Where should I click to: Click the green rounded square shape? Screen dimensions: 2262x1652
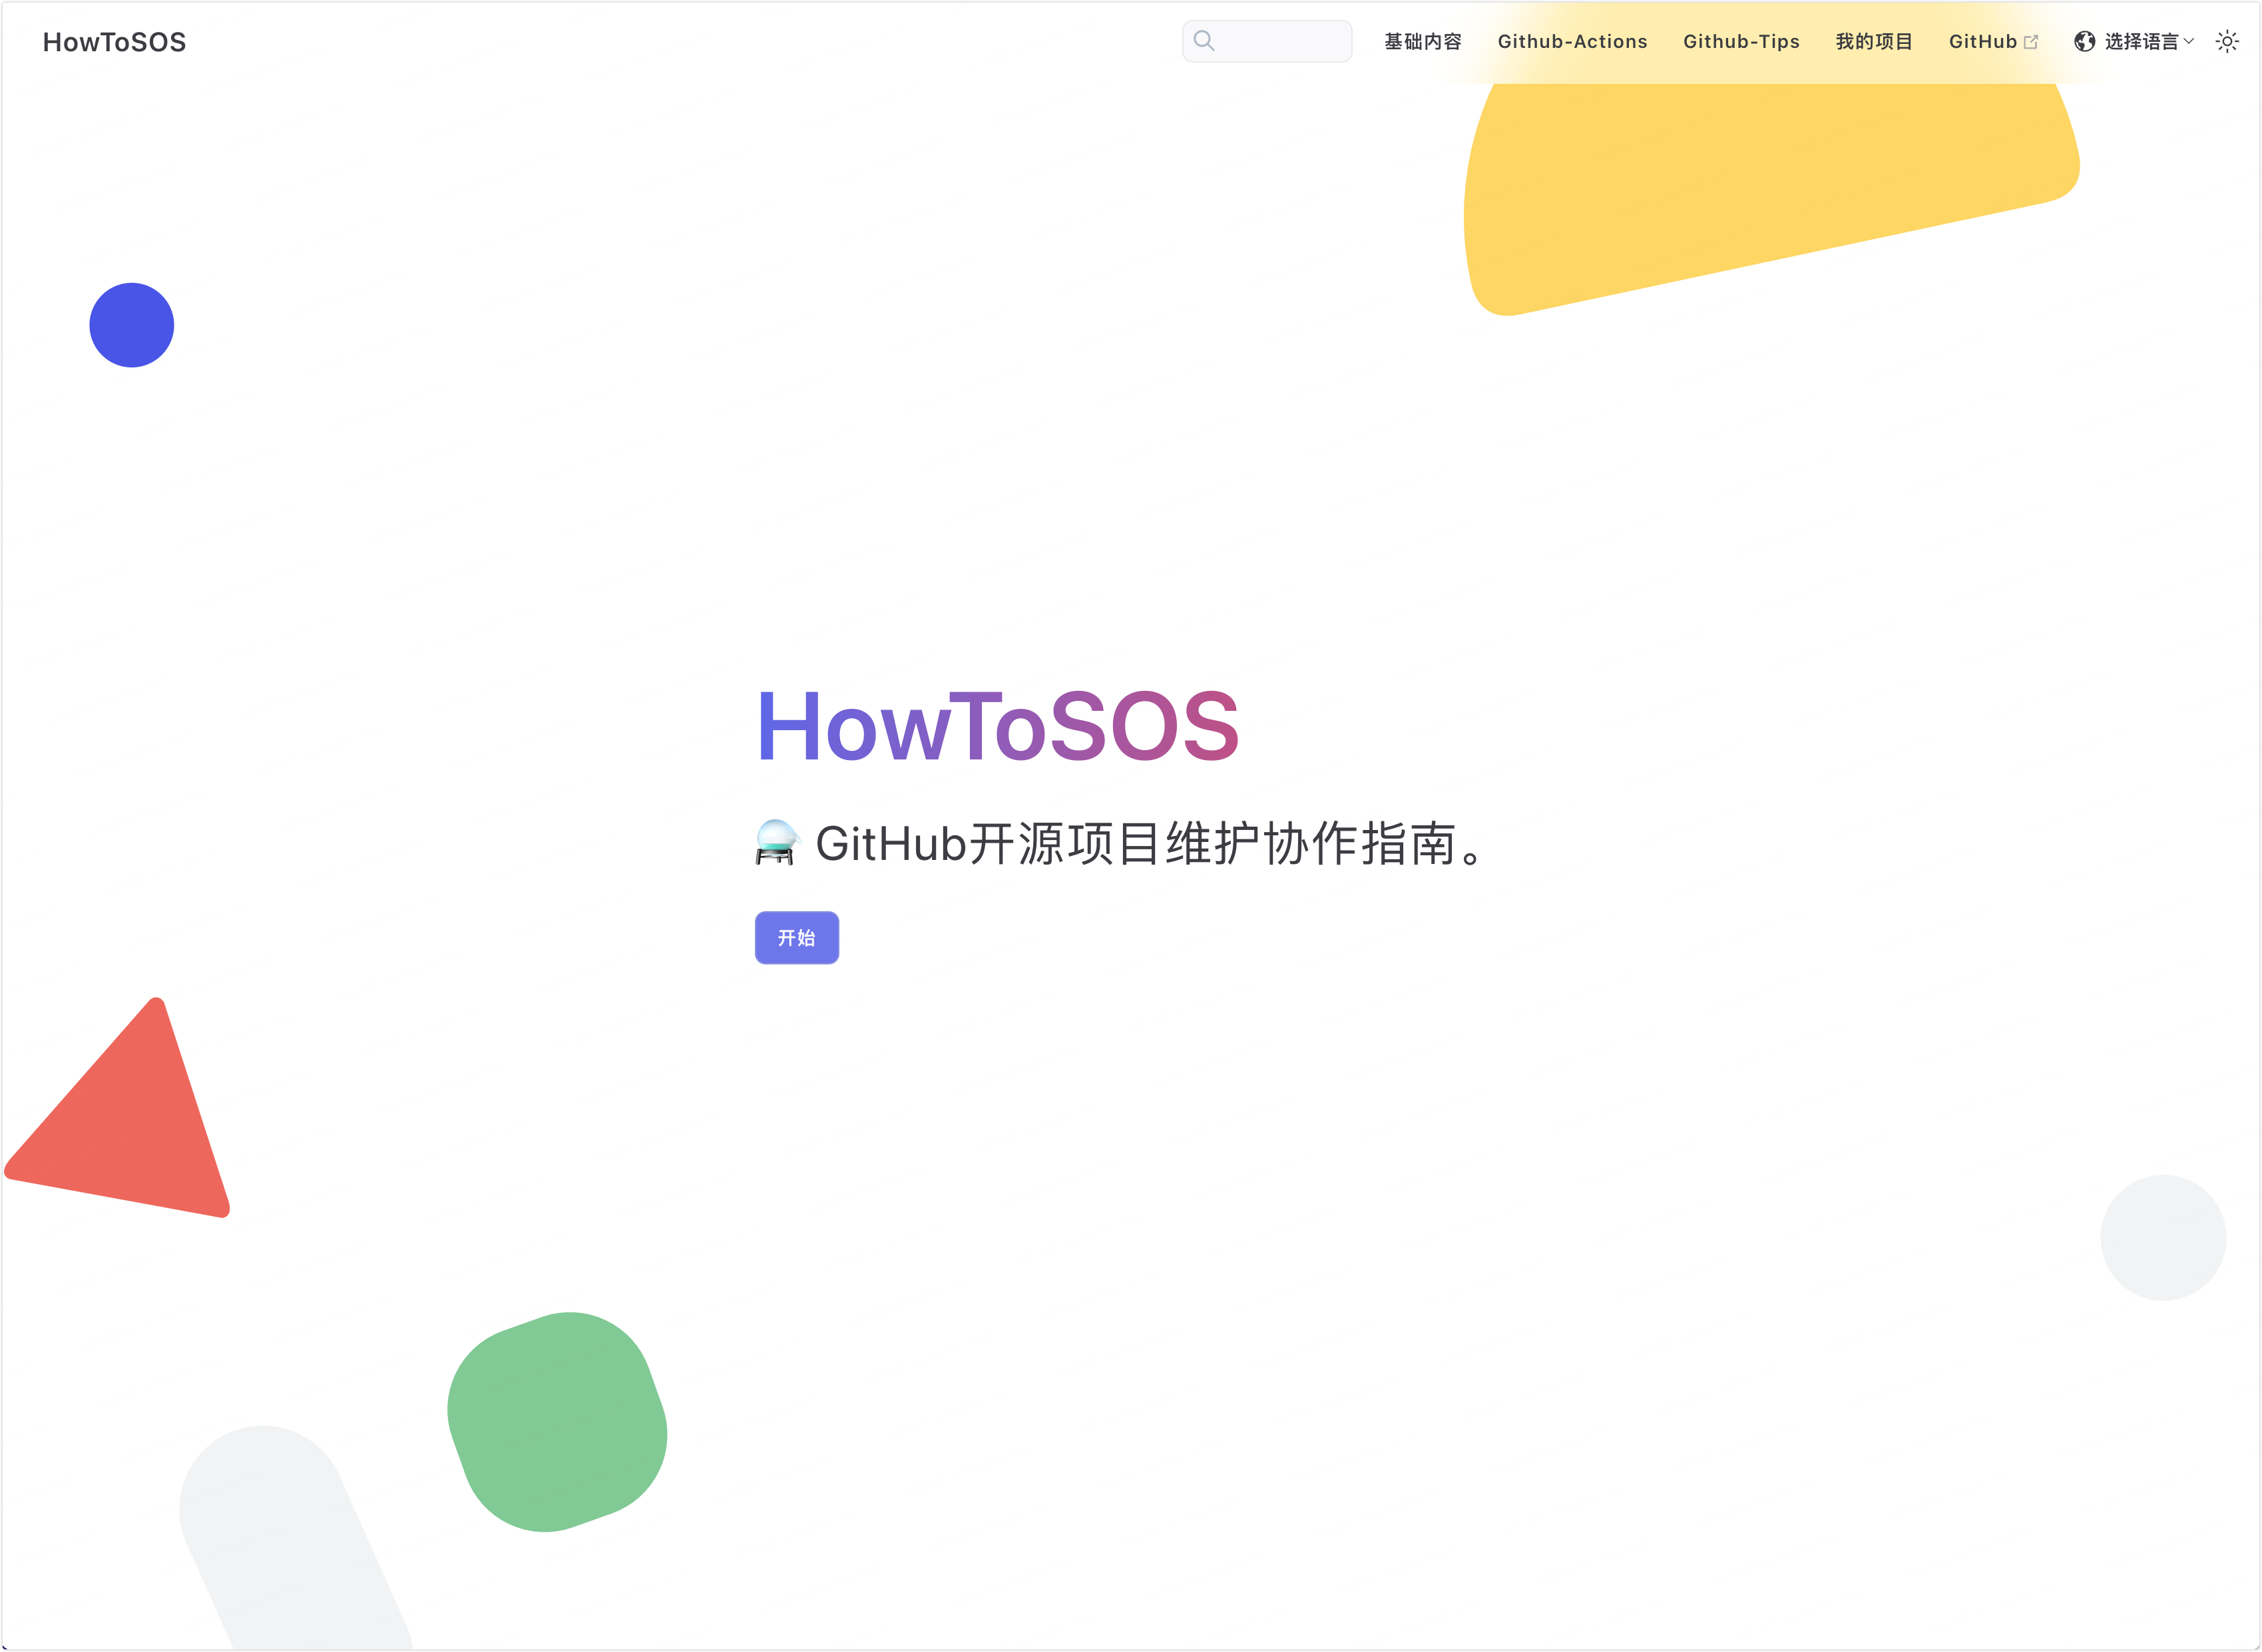click(x=557, y=1421)
